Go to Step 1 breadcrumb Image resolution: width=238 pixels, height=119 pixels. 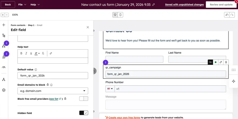pos(31,25)
